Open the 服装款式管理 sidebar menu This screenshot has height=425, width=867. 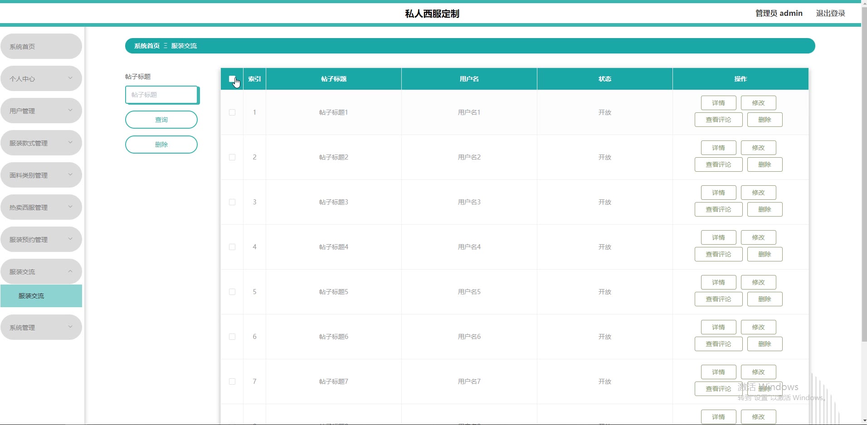(41, 143)
